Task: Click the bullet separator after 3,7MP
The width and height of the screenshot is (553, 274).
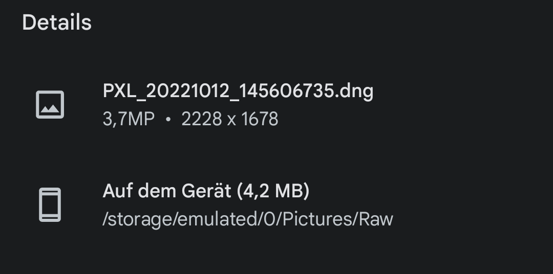Action: (x=168, y=120)
